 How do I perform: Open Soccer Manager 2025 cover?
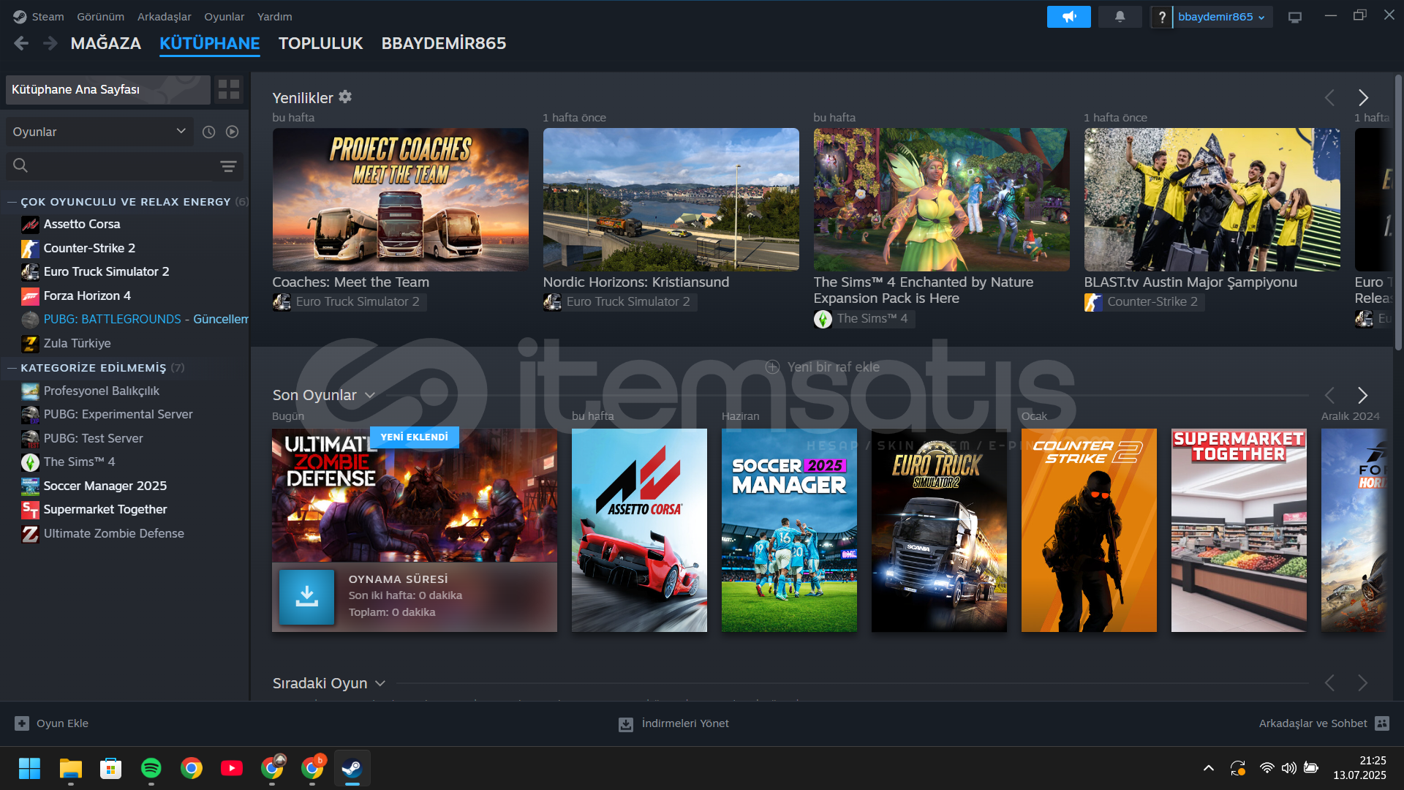(789, 530)
